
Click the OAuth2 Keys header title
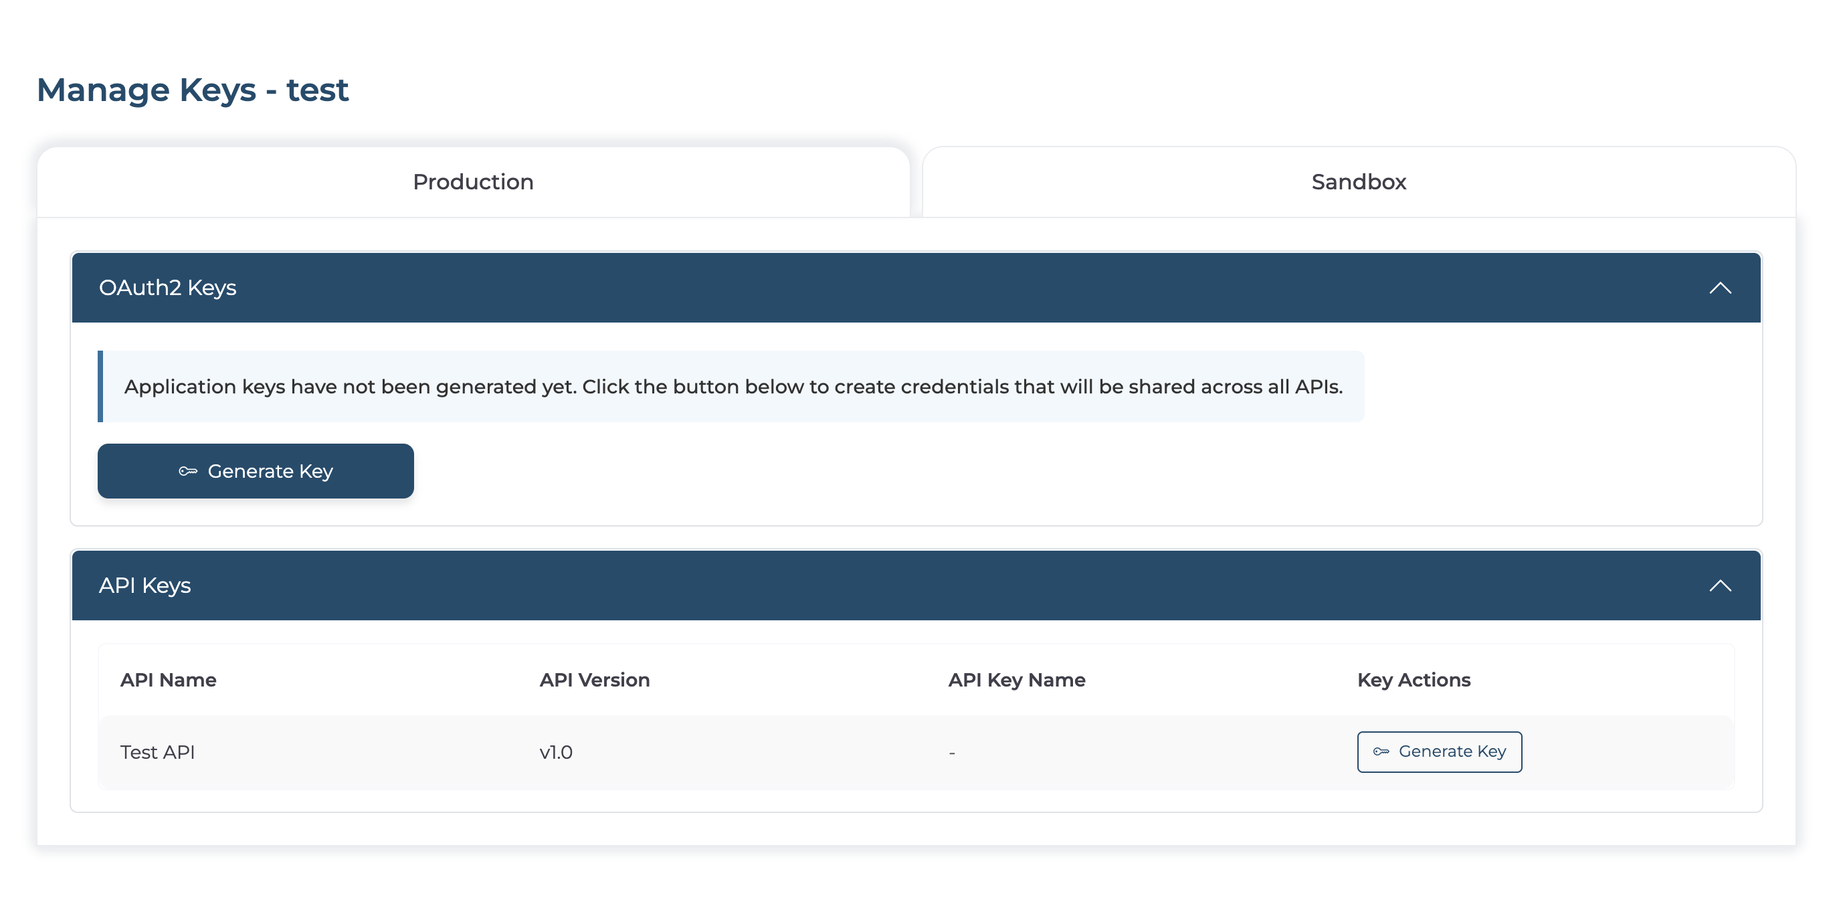click(167, 288)
